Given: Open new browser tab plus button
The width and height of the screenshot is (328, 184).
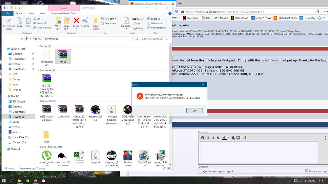Looking at the screenshot, I should (180, 4).
